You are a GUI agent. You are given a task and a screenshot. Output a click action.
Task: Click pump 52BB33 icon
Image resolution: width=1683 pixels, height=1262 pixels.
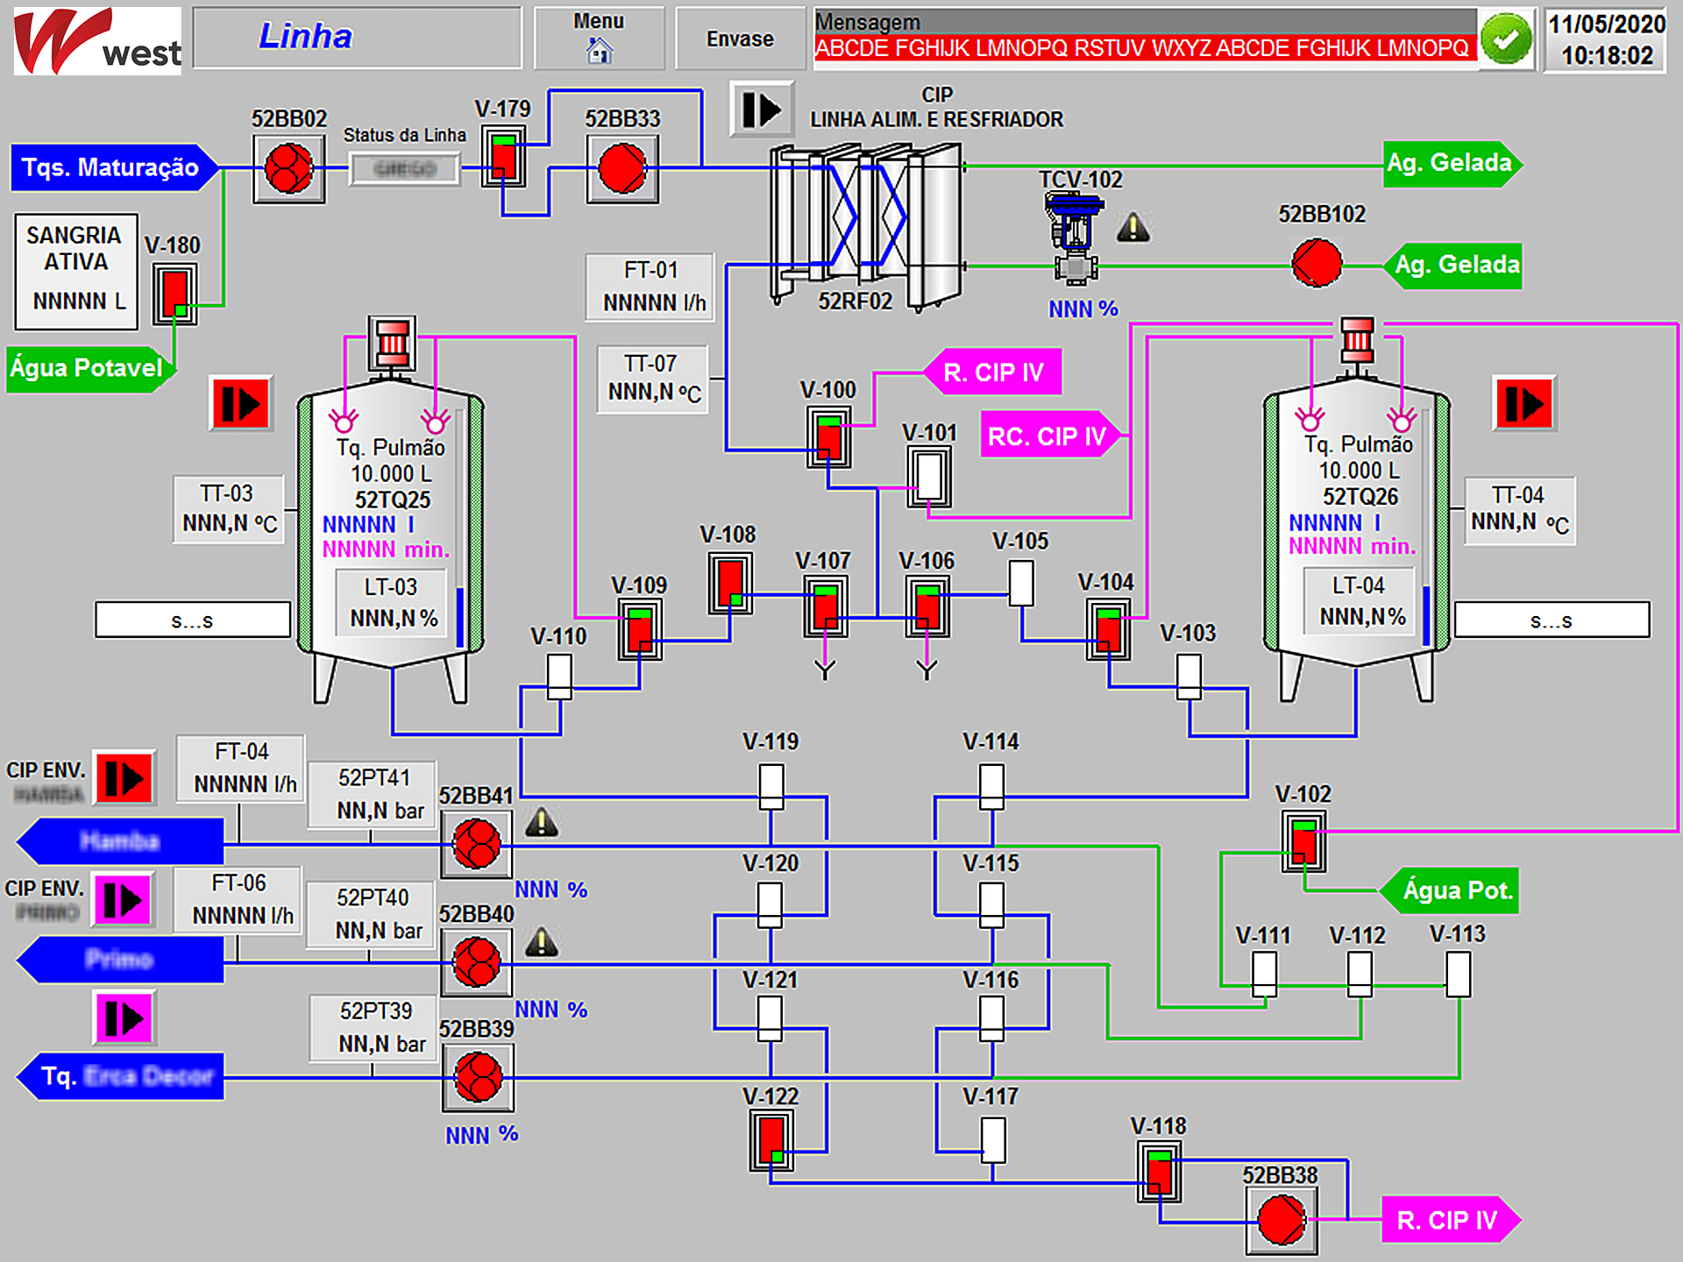point(621,168)
